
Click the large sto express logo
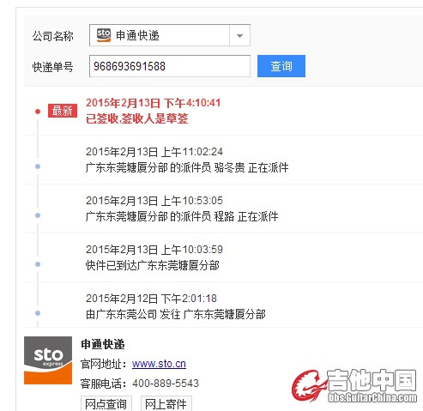[x=48, y=360]
